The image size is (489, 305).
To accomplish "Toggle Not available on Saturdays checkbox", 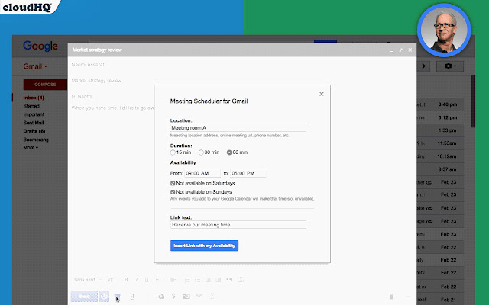I will [x=173, y=183].
